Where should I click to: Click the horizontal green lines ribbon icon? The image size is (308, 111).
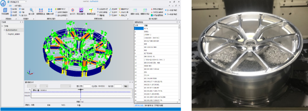pos(135,10)
